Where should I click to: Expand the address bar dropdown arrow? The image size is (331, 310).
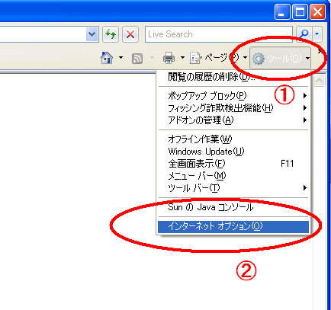(92, 34)
